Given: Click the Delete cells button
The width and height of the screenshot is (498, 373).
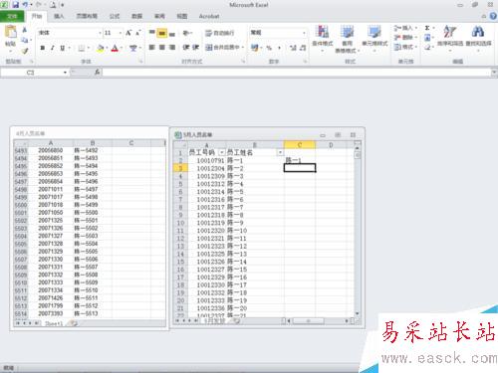Looking at the screenshot, I should 405,37.
